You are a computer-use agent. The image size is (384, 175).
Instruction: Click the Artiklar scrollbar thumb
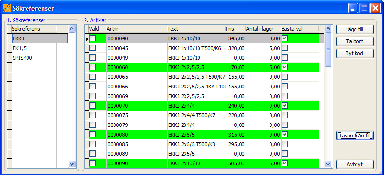[x=328, y=50]
